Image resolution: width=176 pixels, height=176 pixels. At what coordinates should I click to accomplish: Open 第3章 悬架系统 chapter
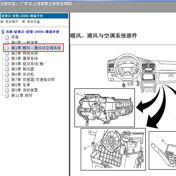pyautogui.click(x=24, y=58)
